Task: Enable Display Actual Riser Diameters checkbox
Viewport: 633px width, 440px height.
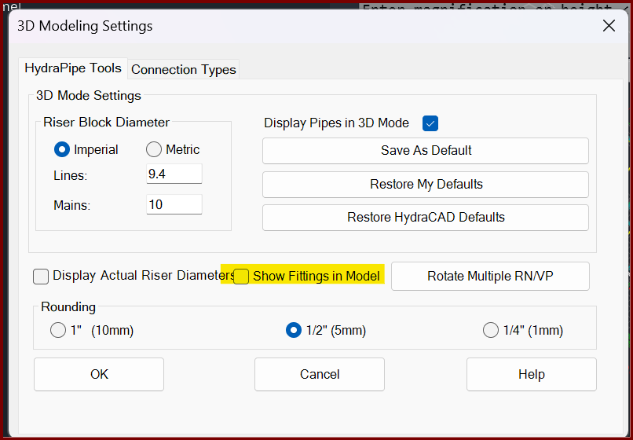Action: [x=41, y=277]
